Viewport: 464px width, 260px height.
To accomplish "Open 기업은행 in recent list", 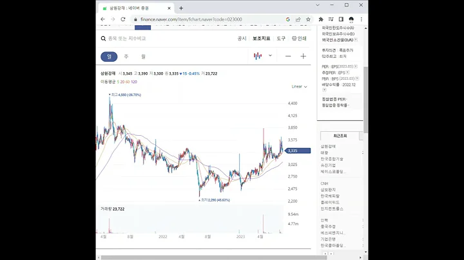I will (328, 239).
